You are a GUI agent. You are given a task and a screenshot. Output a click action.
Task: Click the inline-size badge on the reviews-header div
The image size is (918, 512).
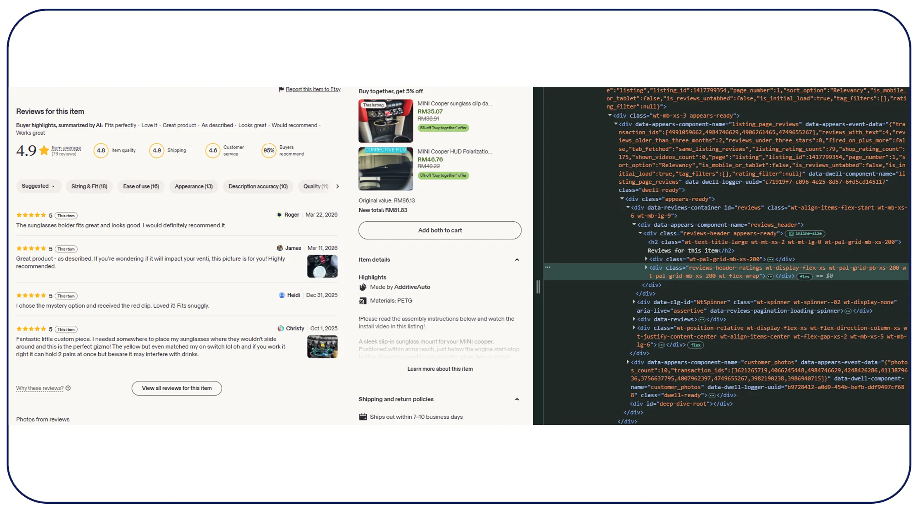[x=805, y=234]
